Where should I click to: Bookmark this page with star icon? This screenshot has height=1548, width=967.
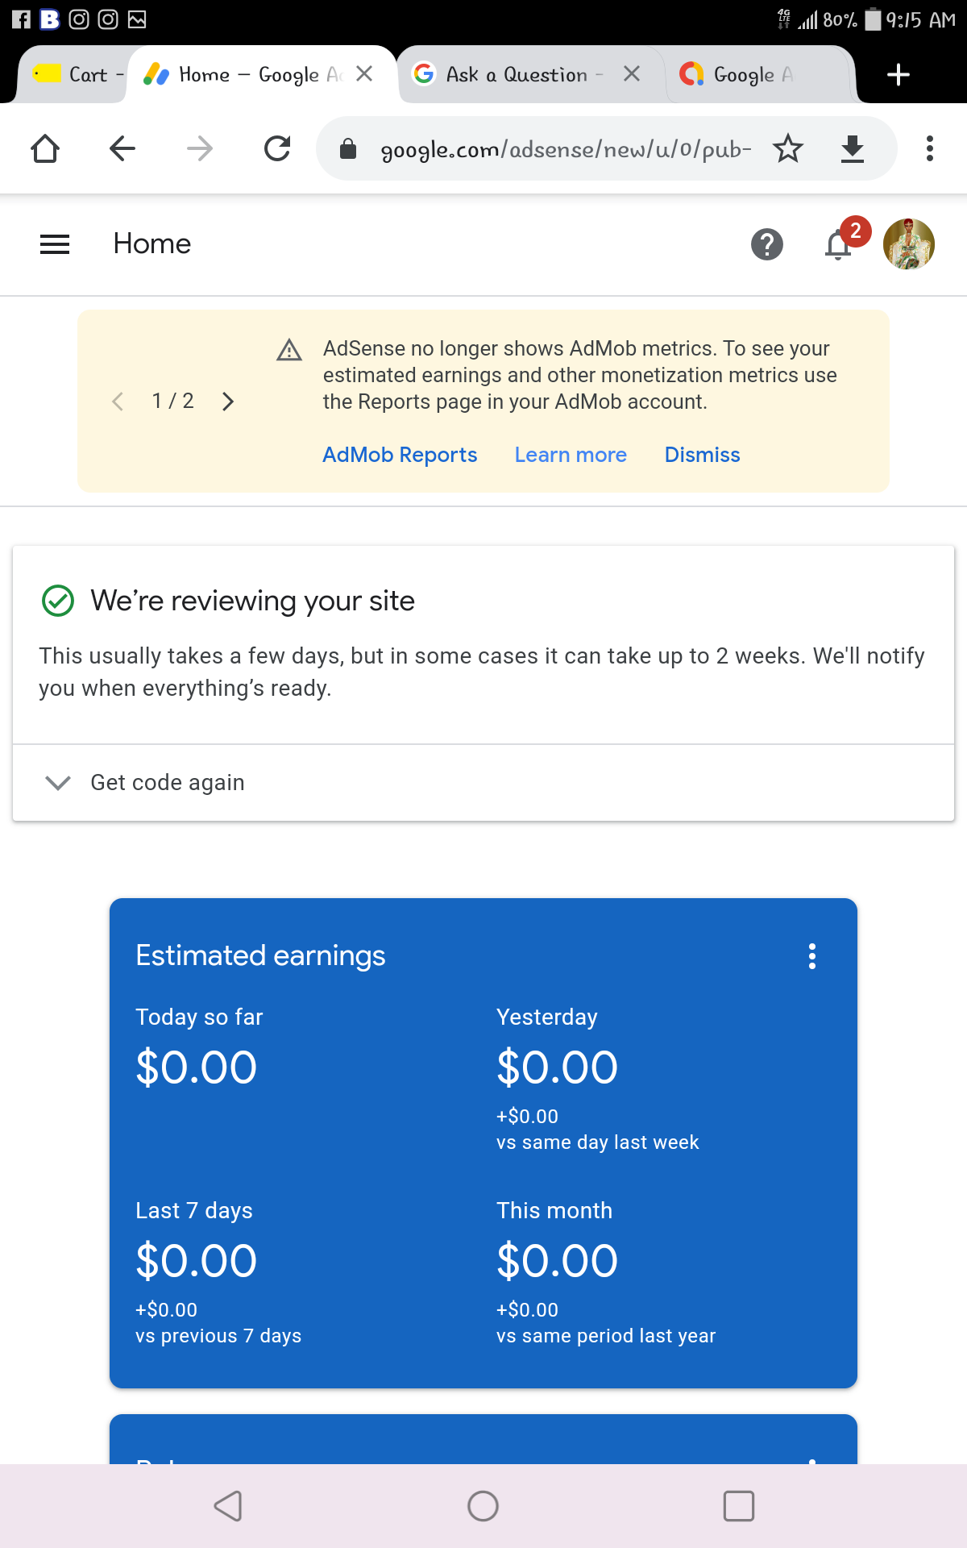787,148
